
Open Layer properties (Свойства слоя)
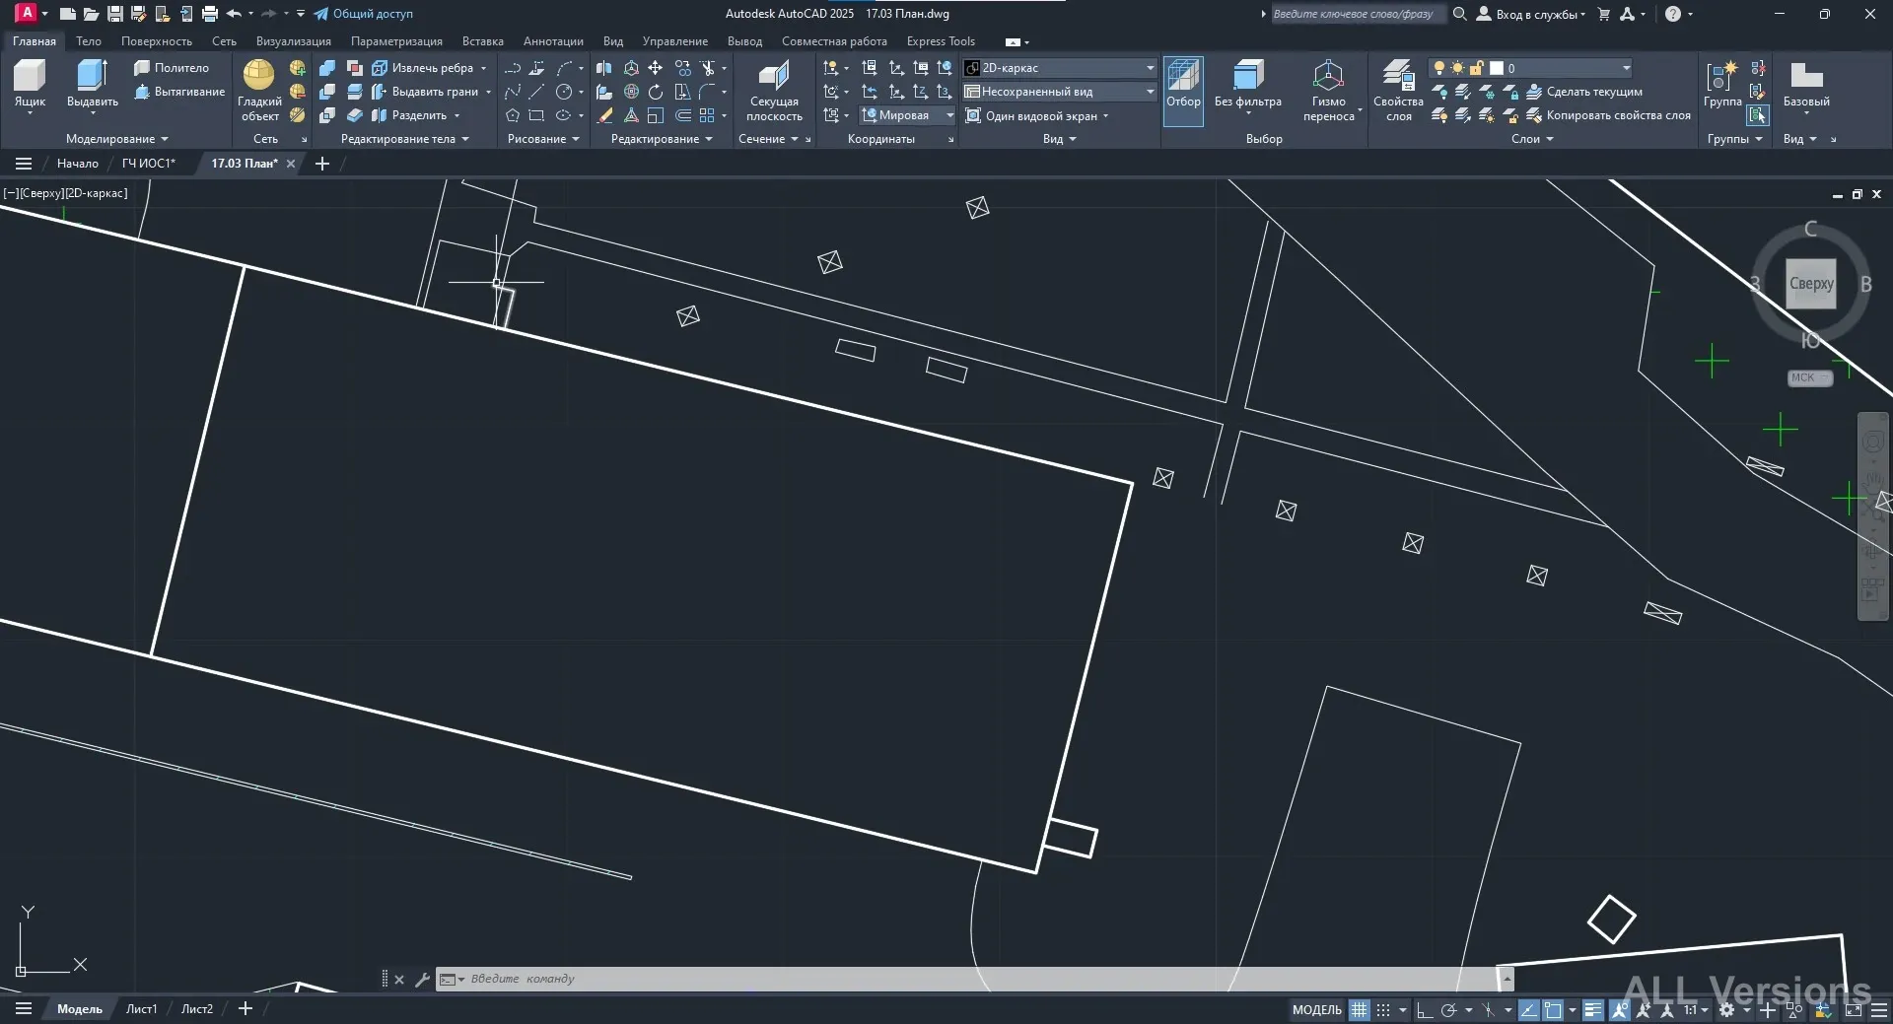pos(1398,91)
